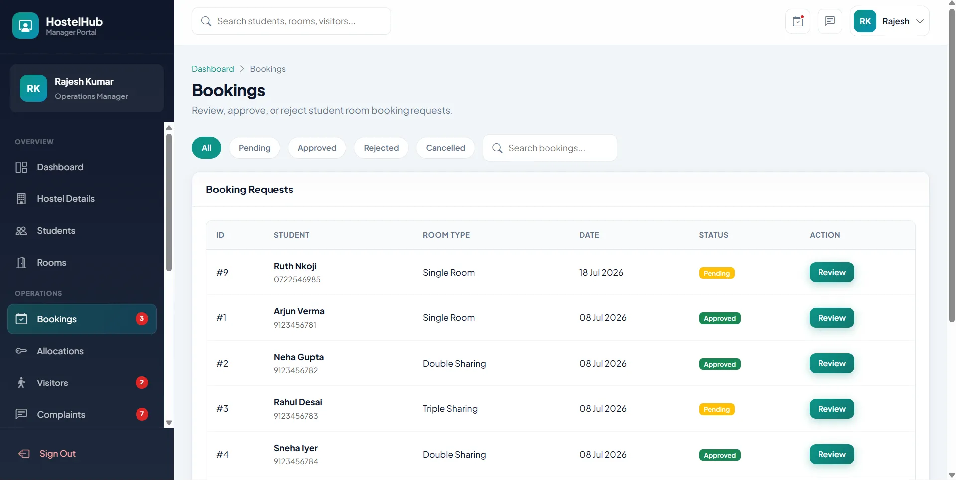Click student name Arjun Verma
The width and height of the screenshot is (956, 480).
(299, 311)
